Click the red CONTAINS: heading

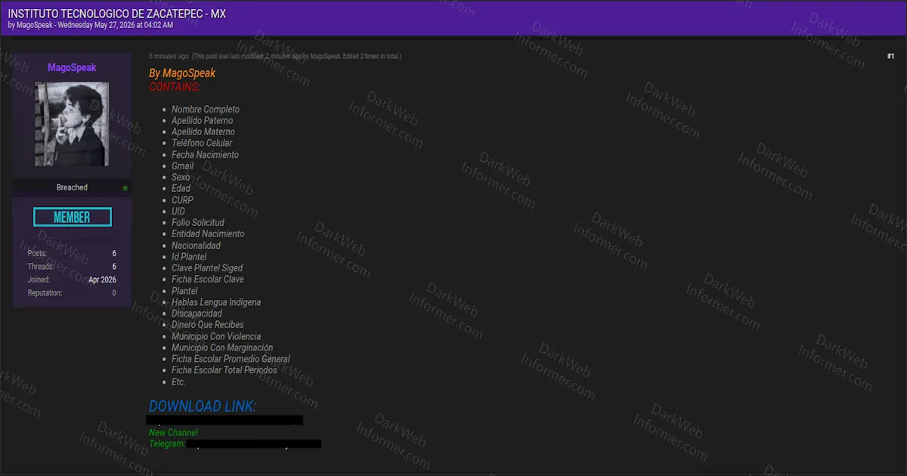tap(175, 87)
